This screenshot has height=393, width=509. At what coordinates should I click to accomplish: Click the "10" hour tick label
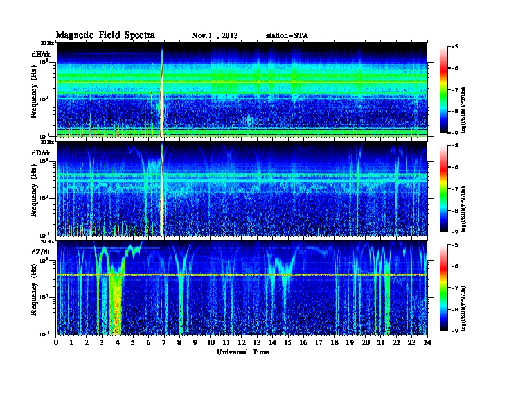click(211, 342)
